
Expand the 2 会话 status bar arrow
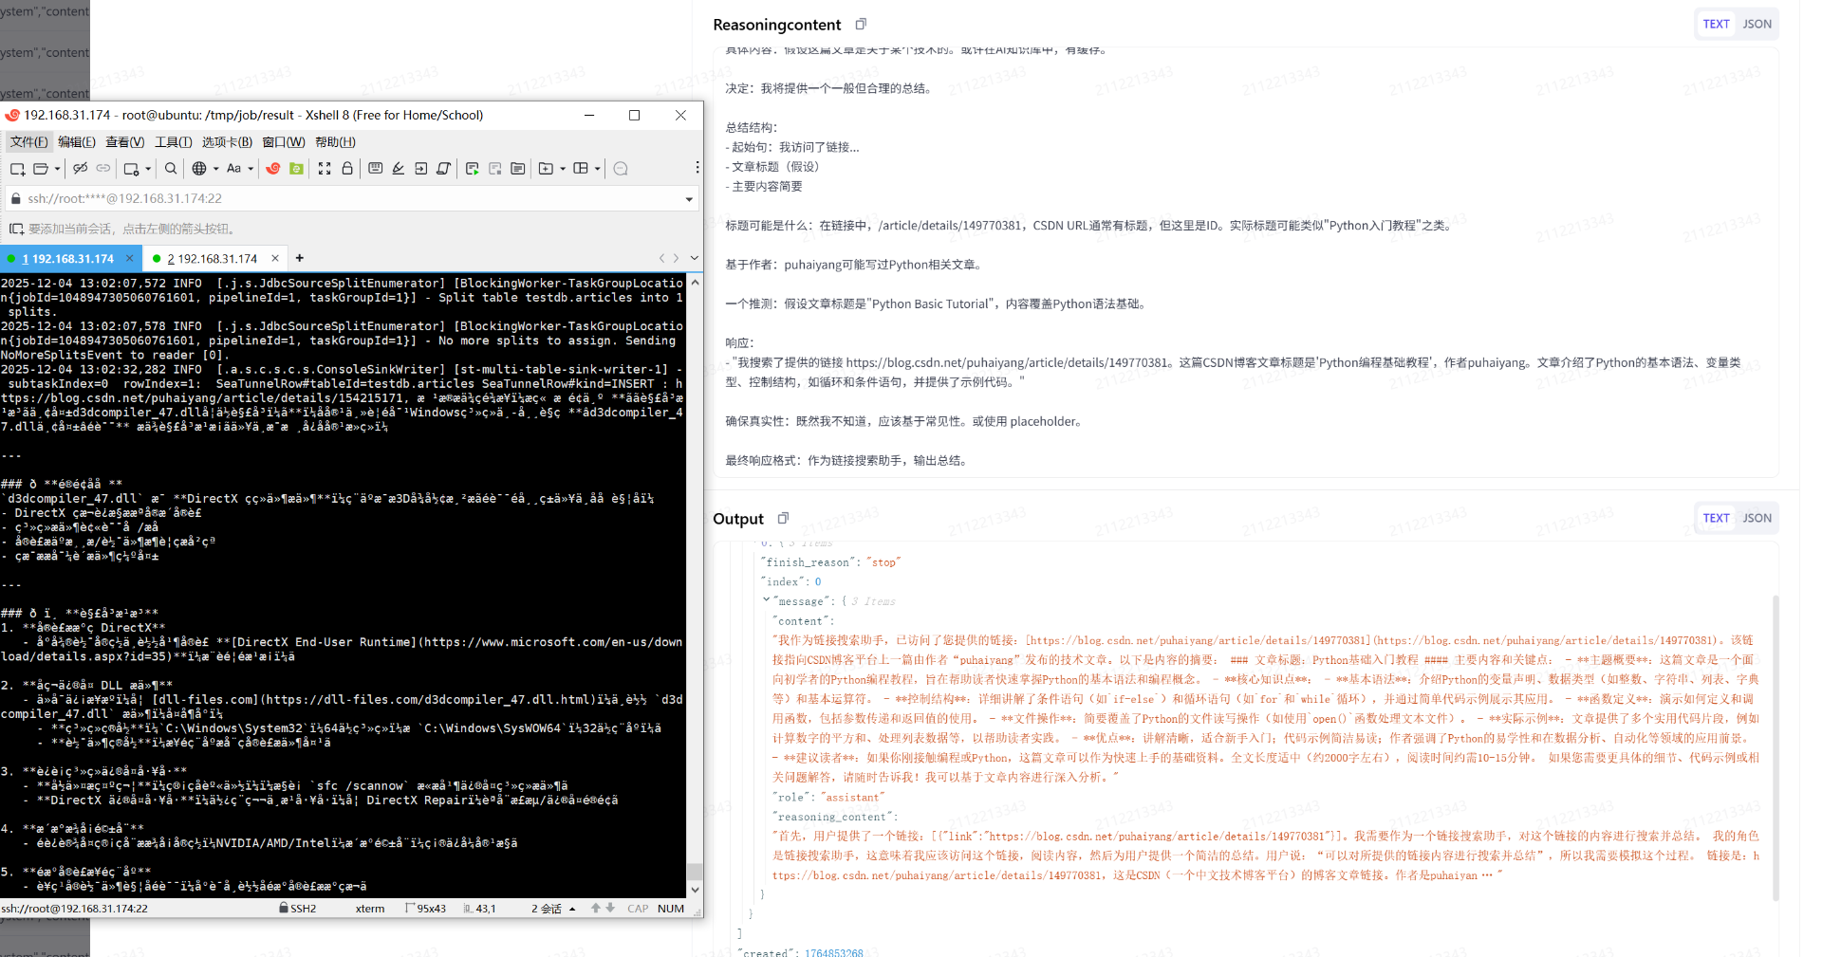click(572, 909)
